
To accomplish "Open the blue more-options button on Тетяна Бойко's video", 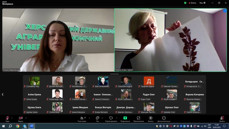I will click(225, 11).
